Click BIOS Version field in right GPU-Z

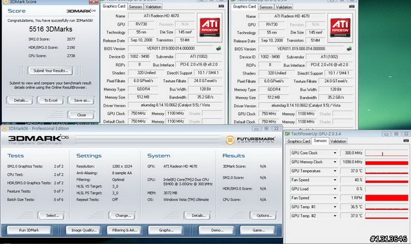(301, 49)
